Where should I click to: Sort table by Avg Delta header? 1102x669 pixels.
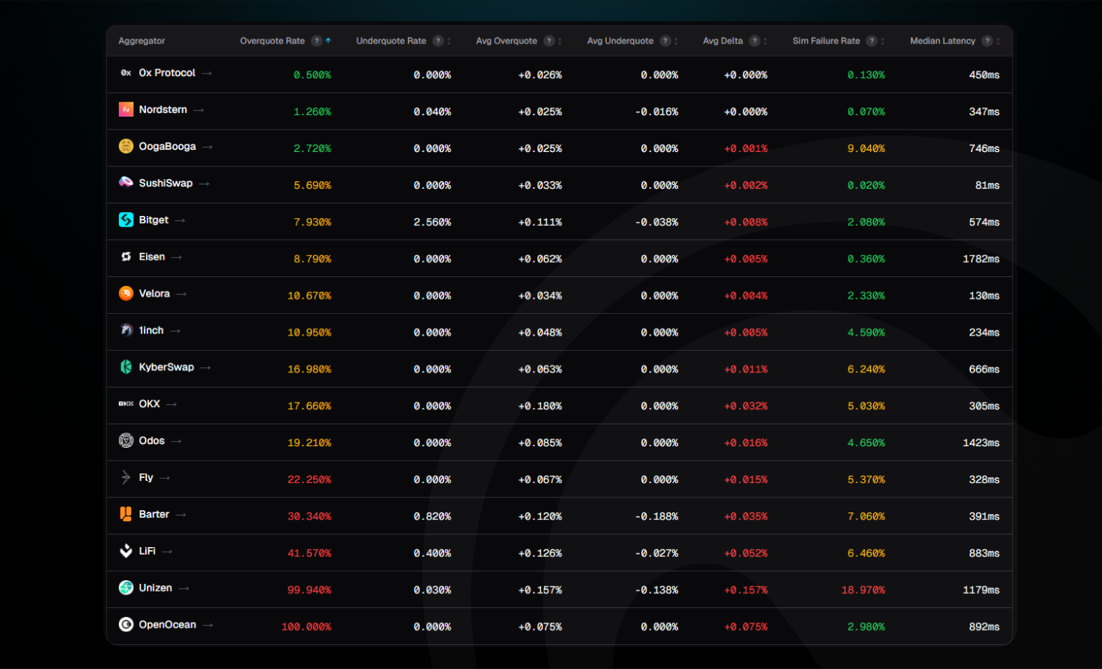(723, 41)
